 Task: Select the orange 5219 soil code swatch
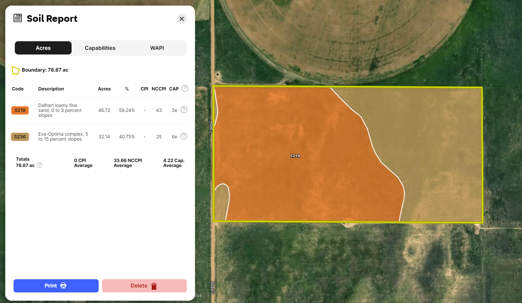tap(20, 110)
